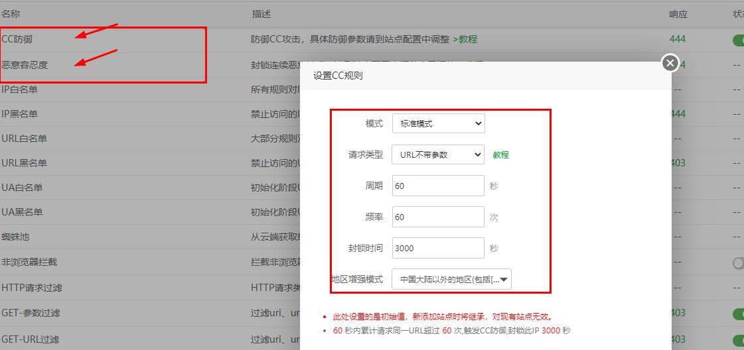Select the HTTP请求过滤 rule name
This screenshot has width=744, height=350.
32,287
